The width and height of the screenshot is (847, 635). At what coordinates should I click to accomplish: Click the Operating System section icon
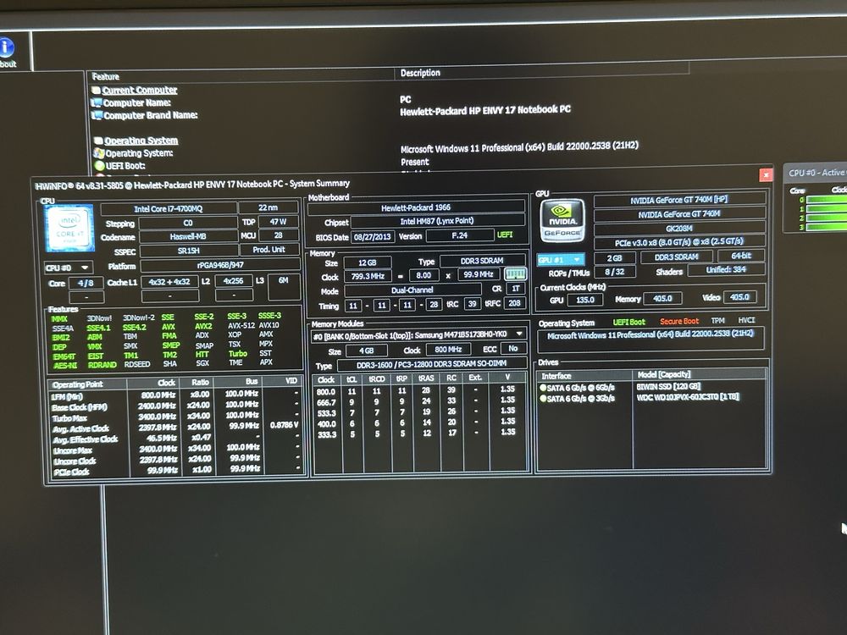click(x=98, y=141)
